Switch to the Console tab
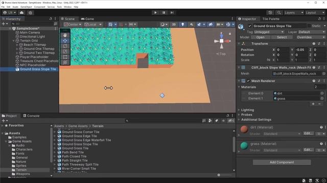This screenshot has width=327, height=183. click(x=31, y=116)
